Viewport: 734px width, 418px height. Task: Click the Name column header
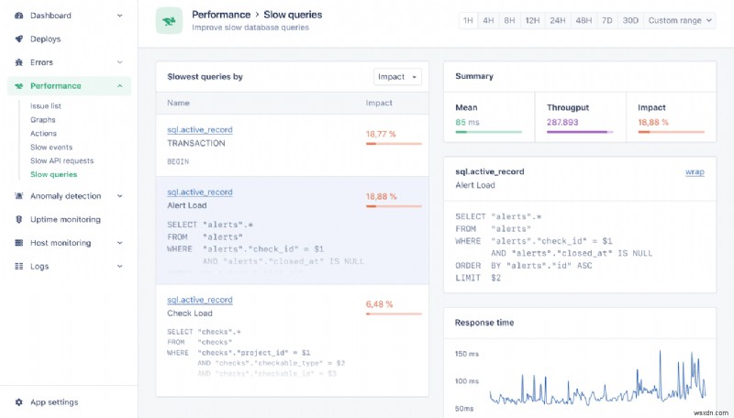pos(178,103)
